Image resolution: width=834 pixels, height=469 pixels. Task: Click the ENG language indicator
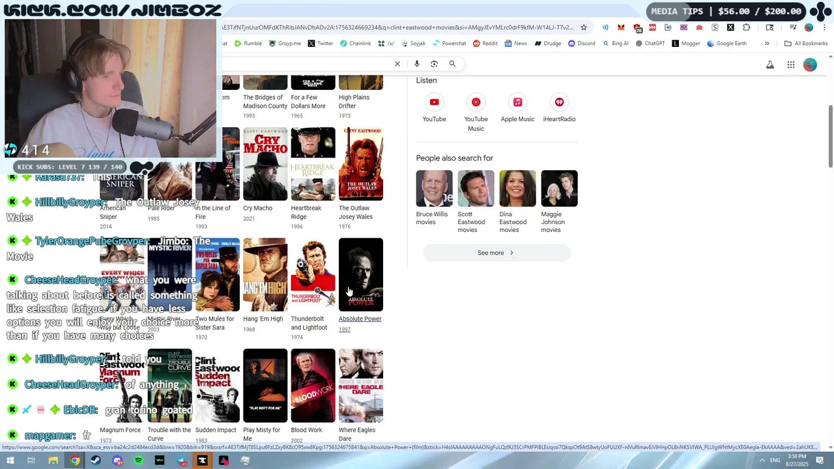point(775,461)
